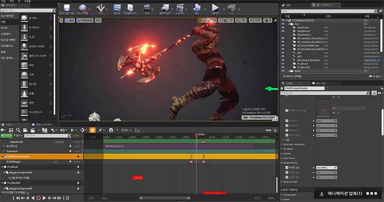Open the Sequencer wrench actions icon

click(x=53, y=130)
